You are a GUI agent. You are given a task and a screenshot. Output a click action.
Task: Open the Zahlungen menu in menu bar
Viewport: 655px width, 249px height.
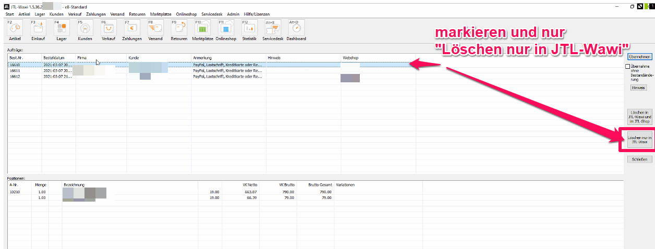96,14
